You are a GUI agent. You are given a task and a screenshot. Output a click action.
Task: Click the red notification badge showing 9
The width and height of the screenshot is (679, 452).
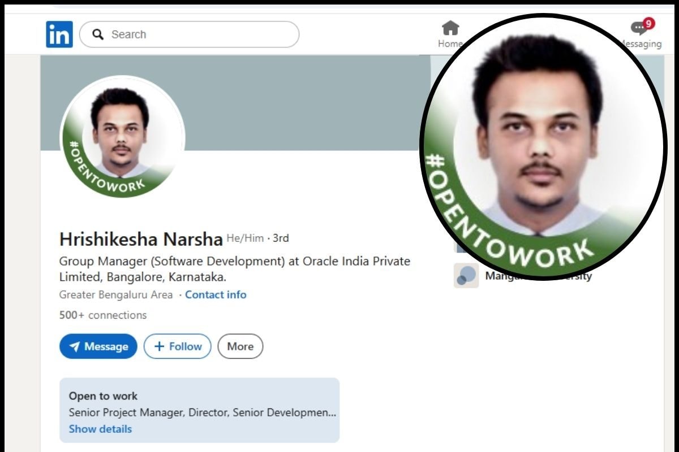click(648, 24)
